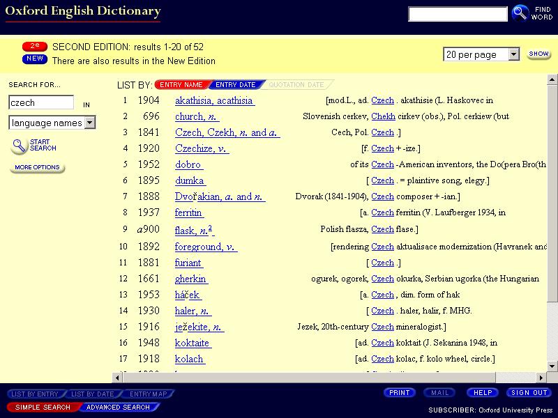Click the Czech link in furiant row
Screen dimensions: 558x418
(x=382, y=263)
